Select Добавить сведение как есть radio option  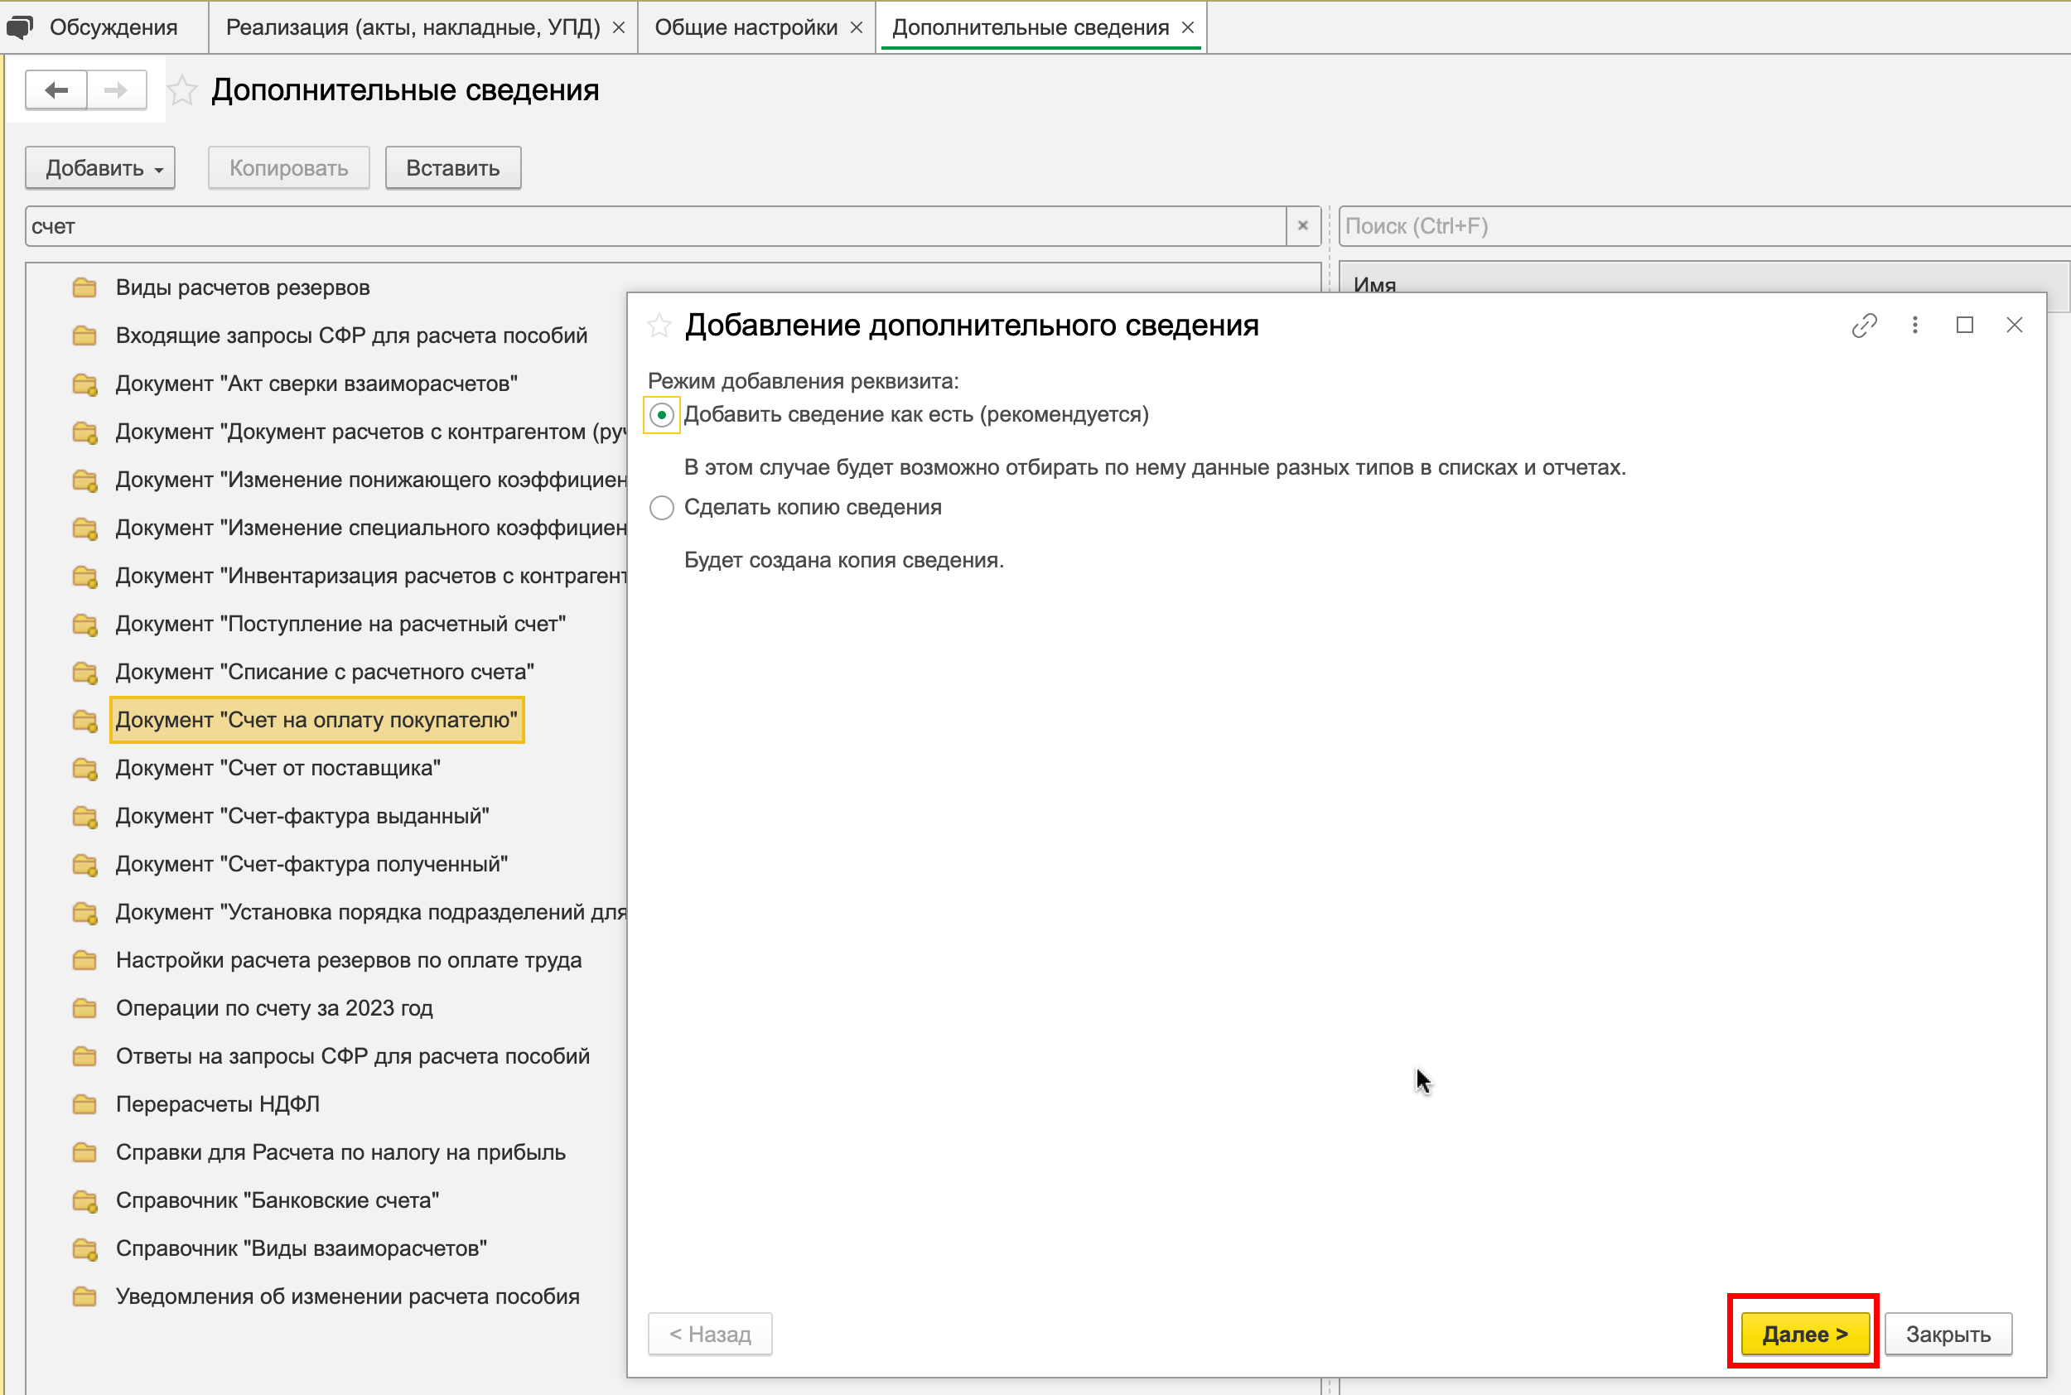pos(662,416)
